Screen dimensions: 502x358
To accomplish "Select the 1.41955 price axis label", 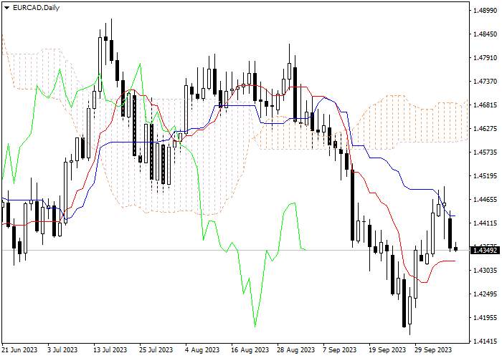I will tap(485, 318).
